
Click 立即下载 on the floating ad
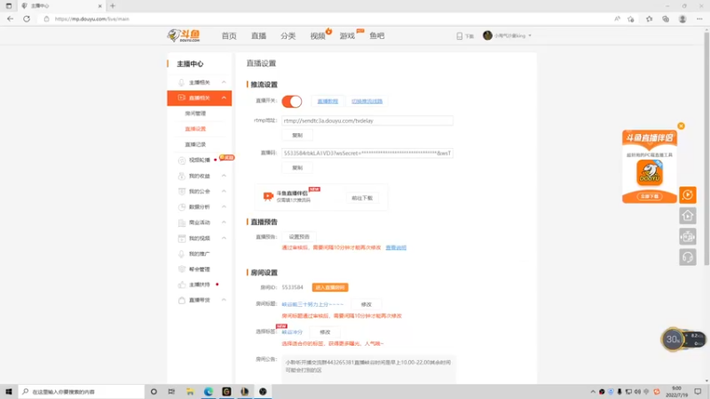pos(650,197)
